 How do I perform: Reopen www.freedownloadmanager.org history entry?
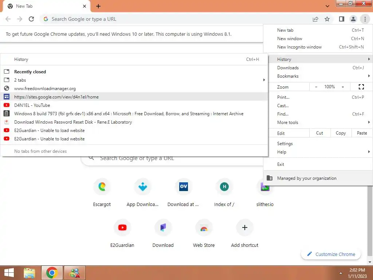(x=134, y=89)
